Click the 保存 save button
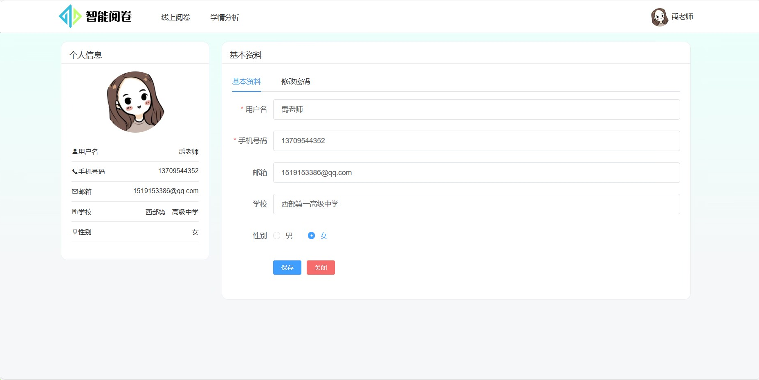The image size is (759, 380). point(287,267)
